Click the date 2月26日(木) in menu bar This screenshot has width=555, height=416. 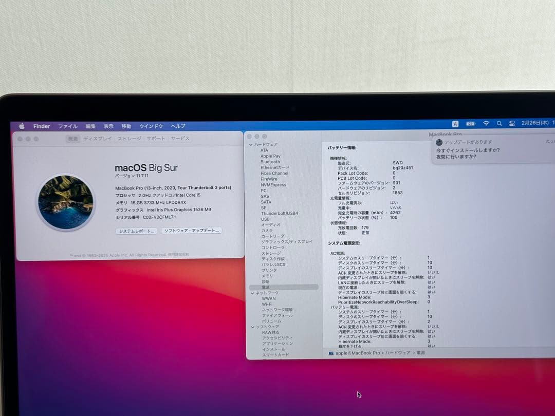(x=535, y=123)
